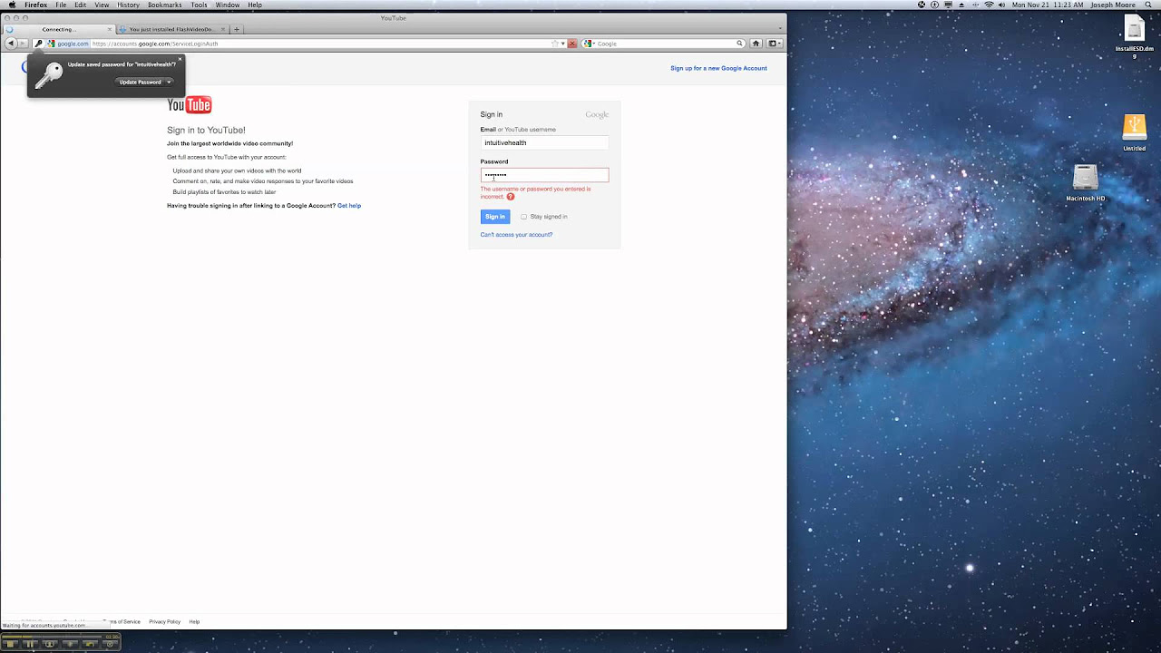1161x653 pixels.
Task: Click the menu bar date and time
Action: coord(1048,5)
